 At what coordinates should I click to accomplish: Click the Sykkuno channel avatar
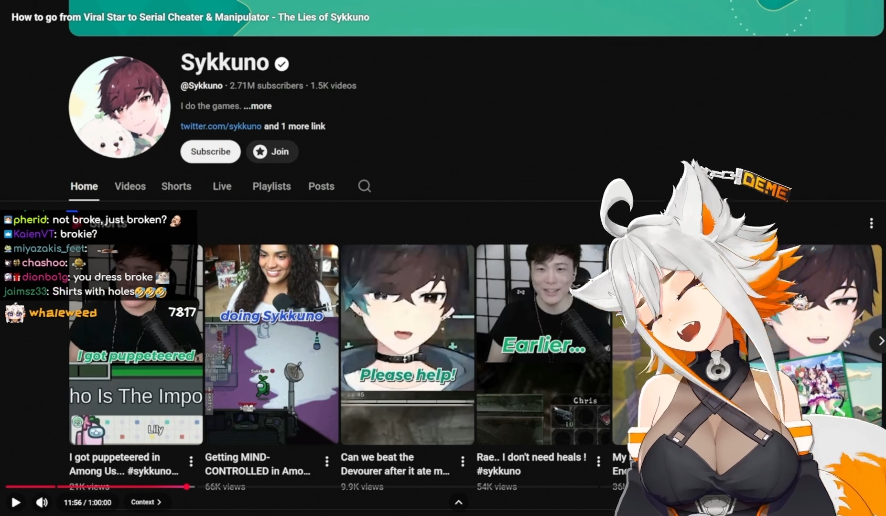pos(119,107)
